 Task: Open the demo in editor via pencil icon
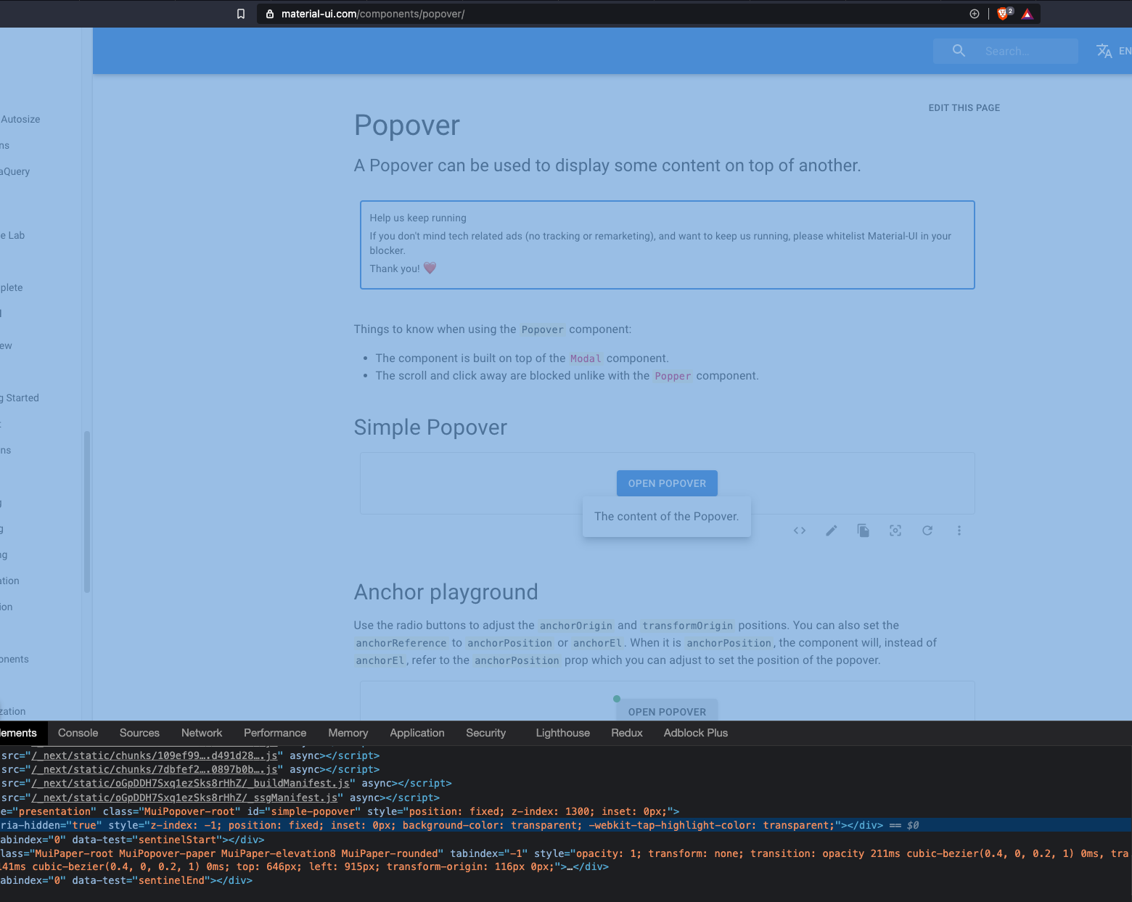pyautogui.click(x=831, y=530)
